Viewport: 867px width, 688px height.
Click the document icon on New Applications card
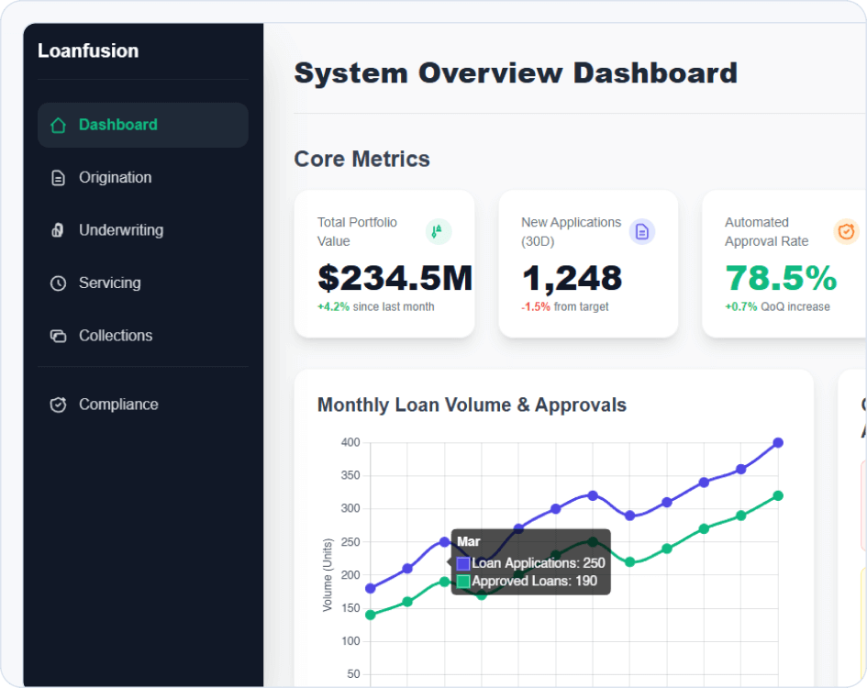(642, 231)
